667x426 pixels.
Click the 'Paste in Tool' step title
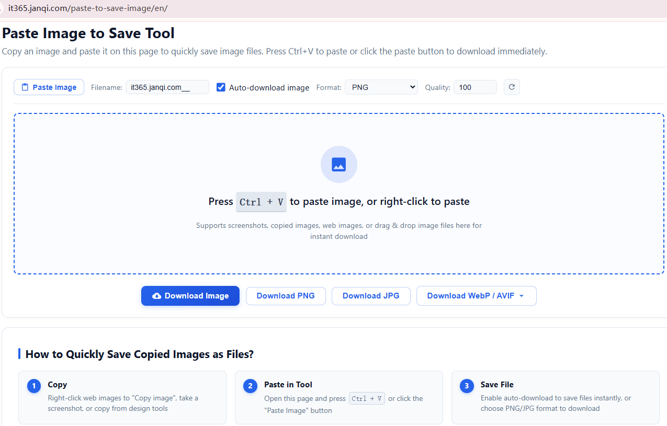[288, 384]
